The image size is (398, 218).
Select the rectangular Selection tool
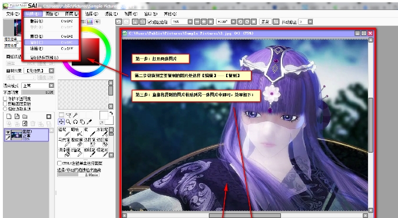tap(61, 115)
